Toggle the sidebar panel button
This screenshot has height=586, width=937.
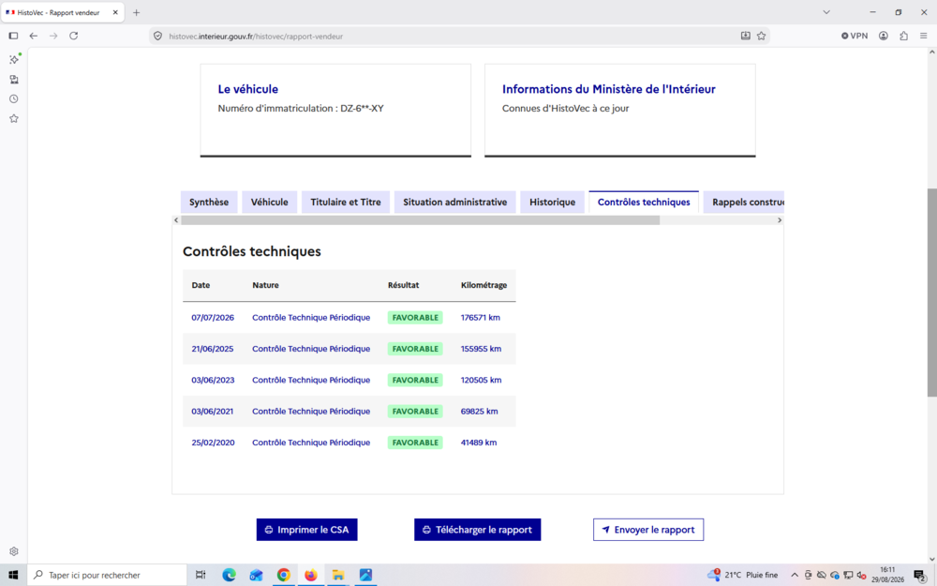click(x=13, y=36)
